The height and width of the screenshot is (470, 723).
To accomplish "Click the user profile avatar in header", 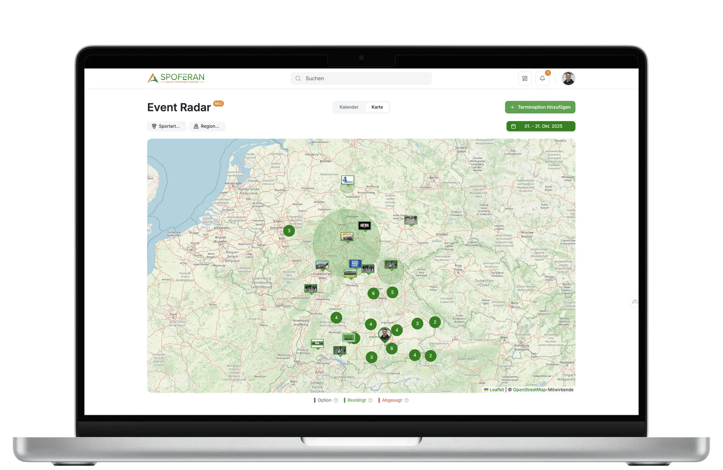I will pyautogui.click(x=568, y=79).
